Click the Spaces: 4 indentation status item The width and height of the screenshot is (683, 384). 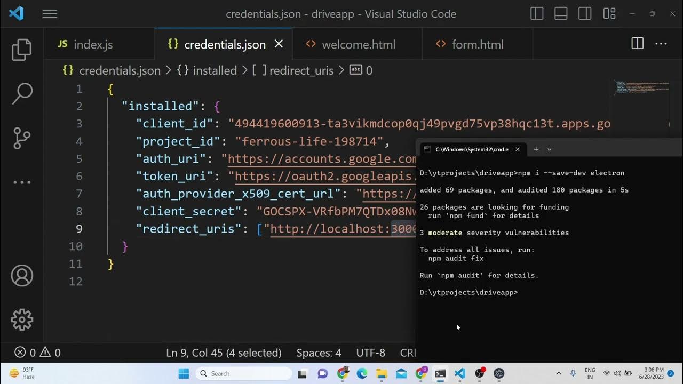point(319,353)
